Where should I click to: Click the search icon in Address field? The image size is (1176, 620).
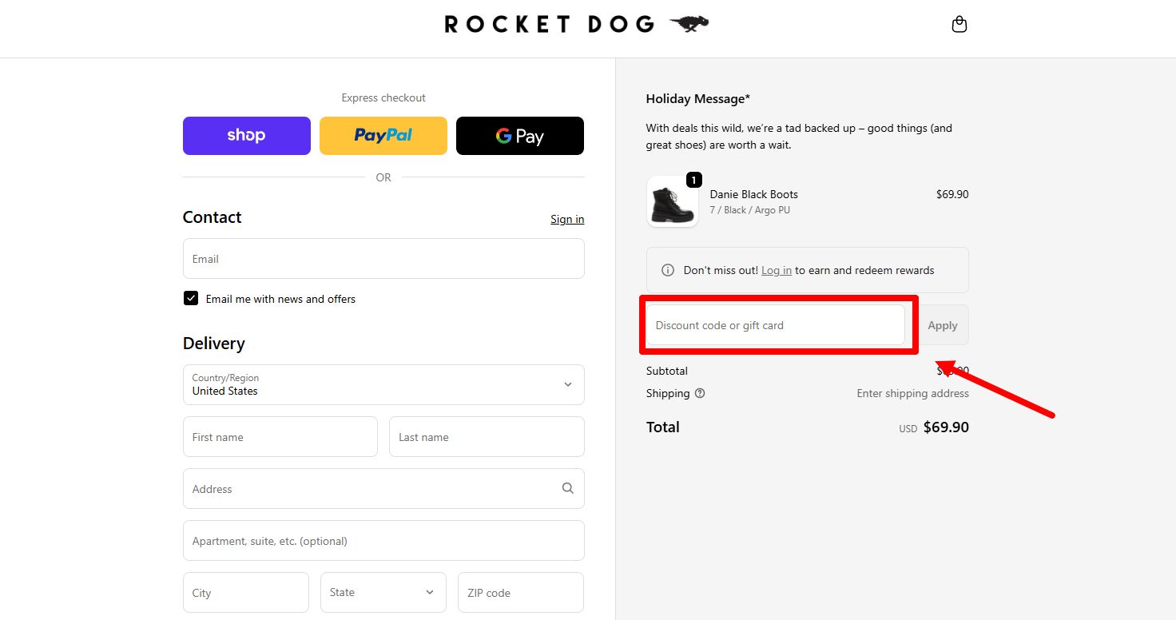click(567, 488)
